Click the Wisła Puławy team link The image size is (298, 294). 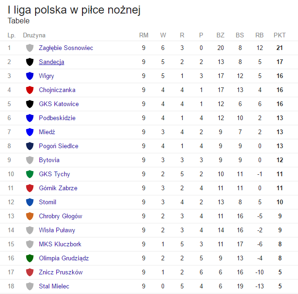pos(57,230)
